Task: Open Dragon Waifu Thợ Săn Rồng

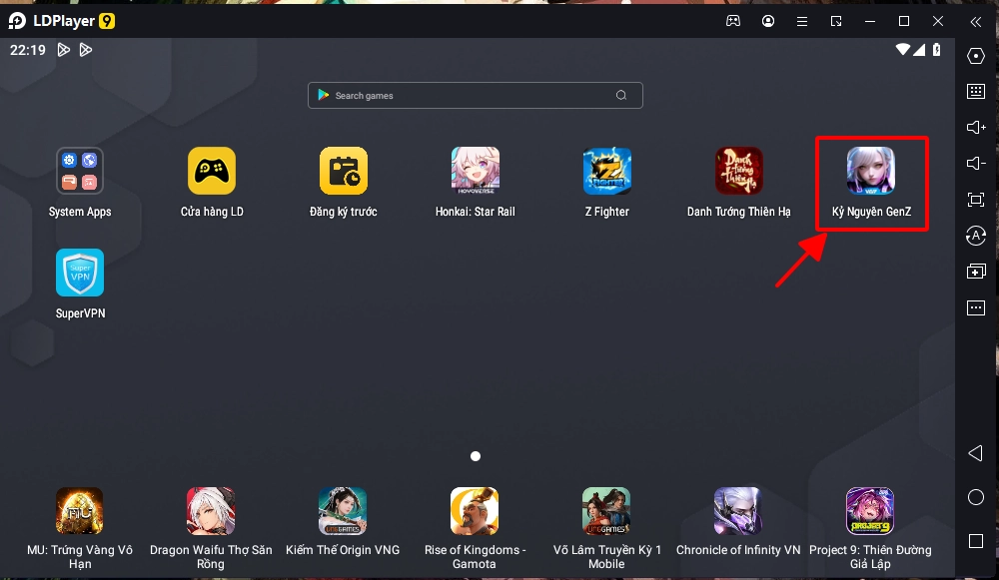Action: point(211,510)
